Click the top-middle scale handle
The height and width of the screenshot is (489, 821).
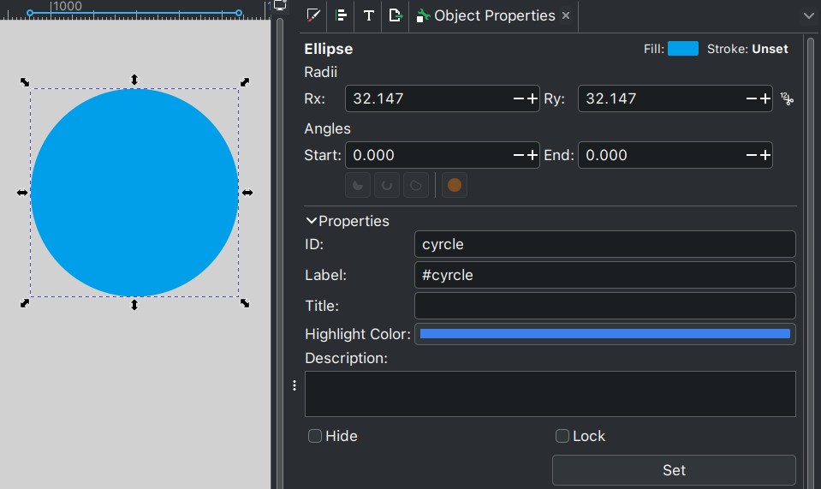pos(134,80)
